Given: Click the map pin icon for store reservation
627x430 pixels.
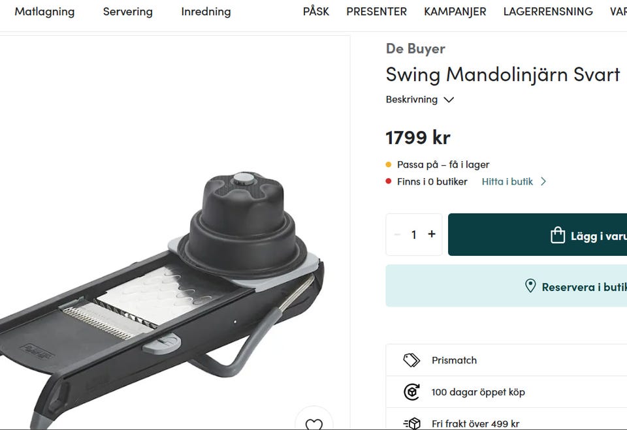Looking at the screenshot, I should pyautogui.click(x=530, y=286).
